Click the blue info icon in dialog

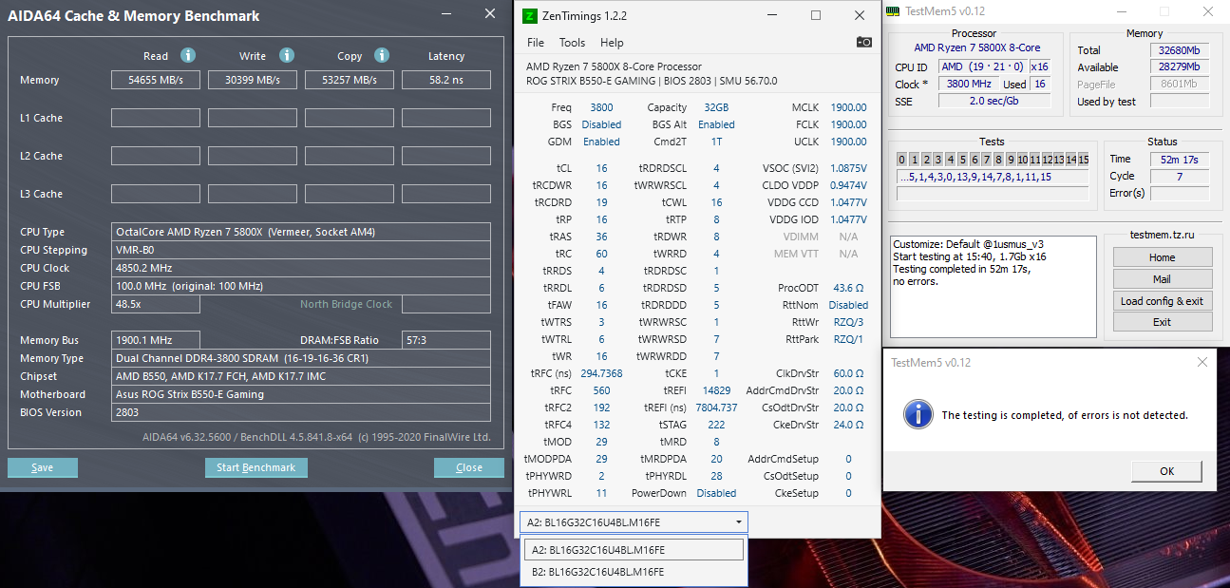[917, 414]
